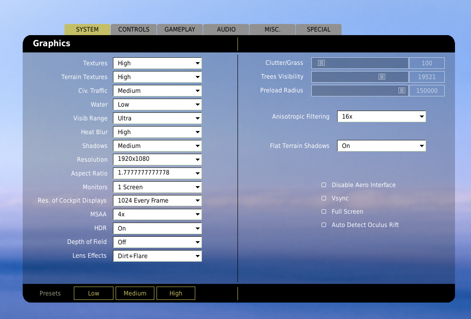This screenshot has height=319, width=471.
Task: Click the Clutter/Grass slider handle
Action: click(x=321, y=63)
